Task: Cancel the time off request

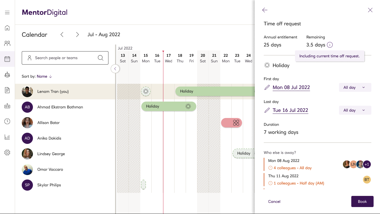Action: tap(274, 201)
